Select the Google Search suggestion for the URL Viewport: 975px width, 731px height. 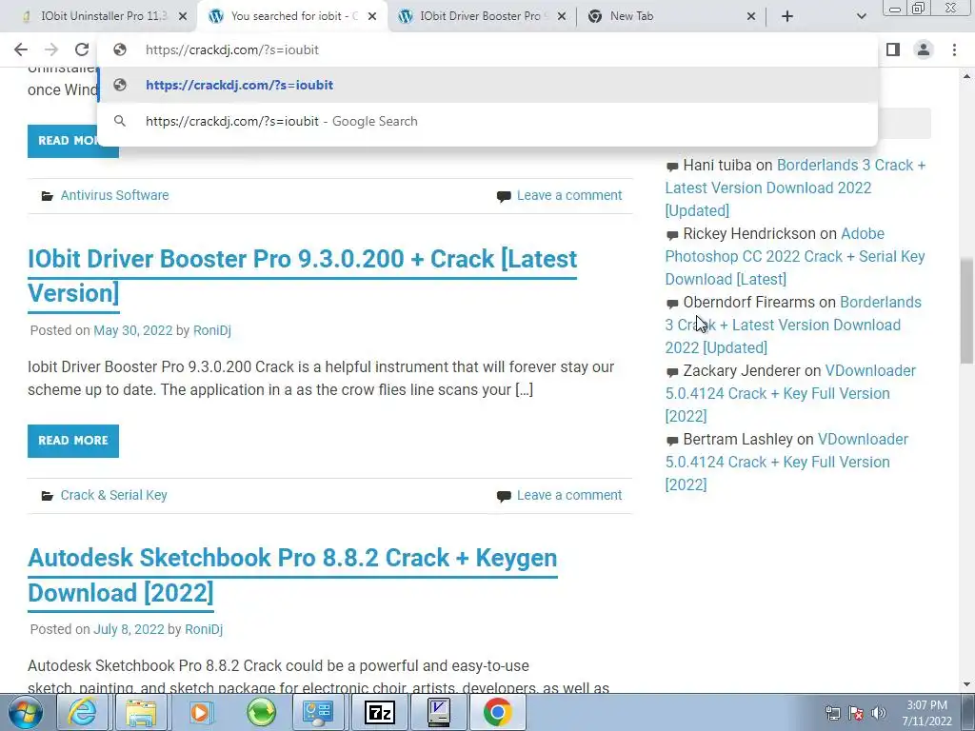pyautogui.click(x=487, y=121)
